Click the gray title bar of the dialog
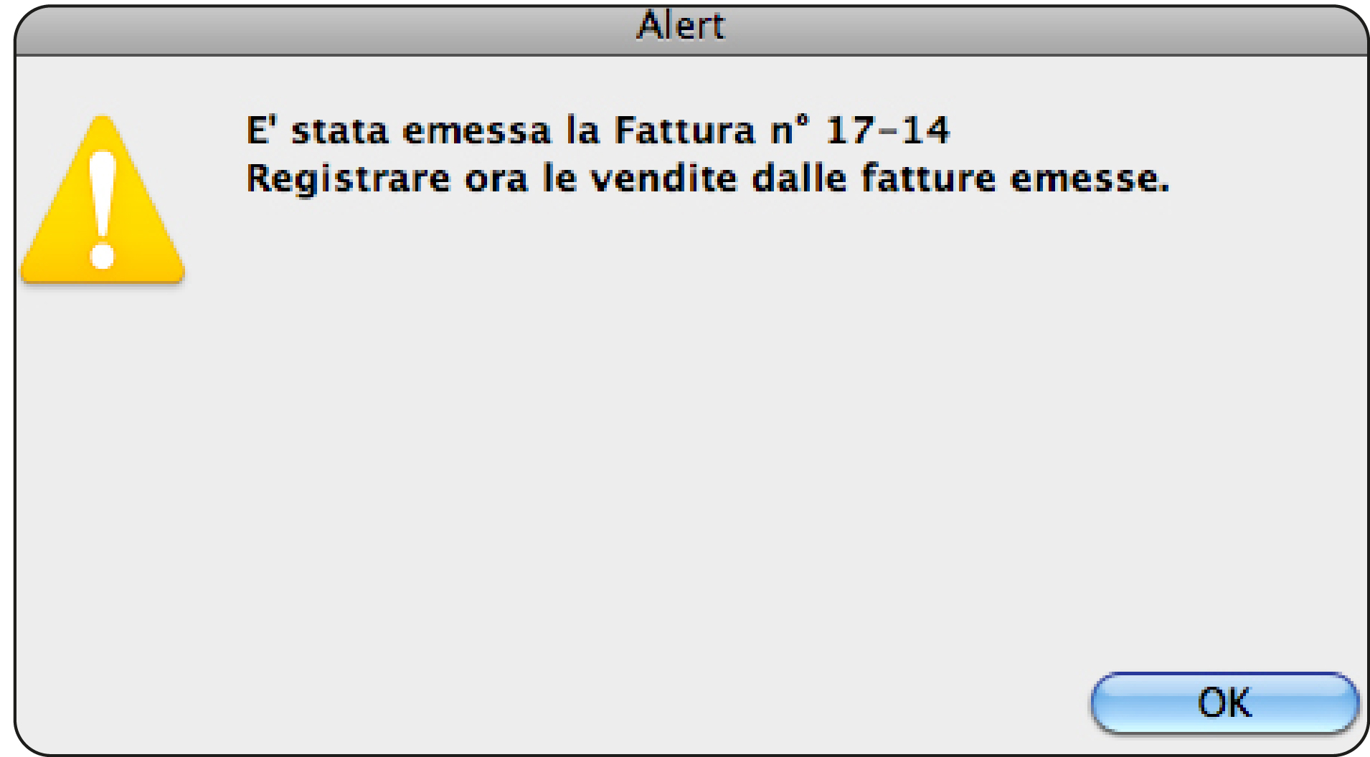This screenshot has height=757, width=1370. pos(691,30)
